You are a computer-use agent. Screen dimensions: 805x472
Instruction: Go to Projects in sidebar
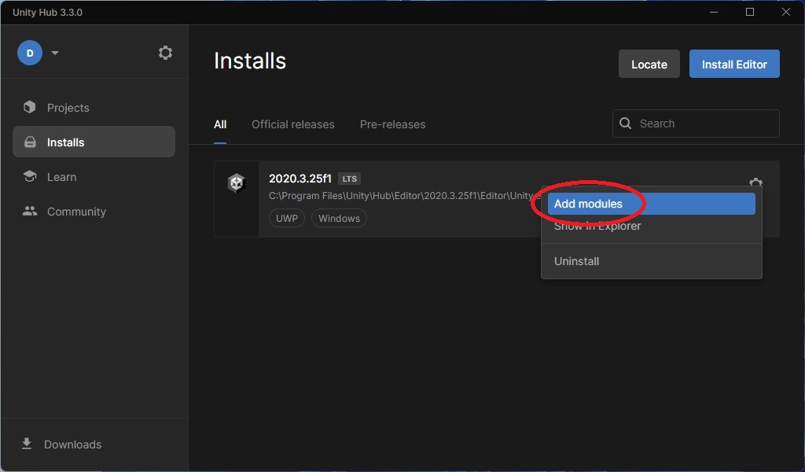[94, 107]
